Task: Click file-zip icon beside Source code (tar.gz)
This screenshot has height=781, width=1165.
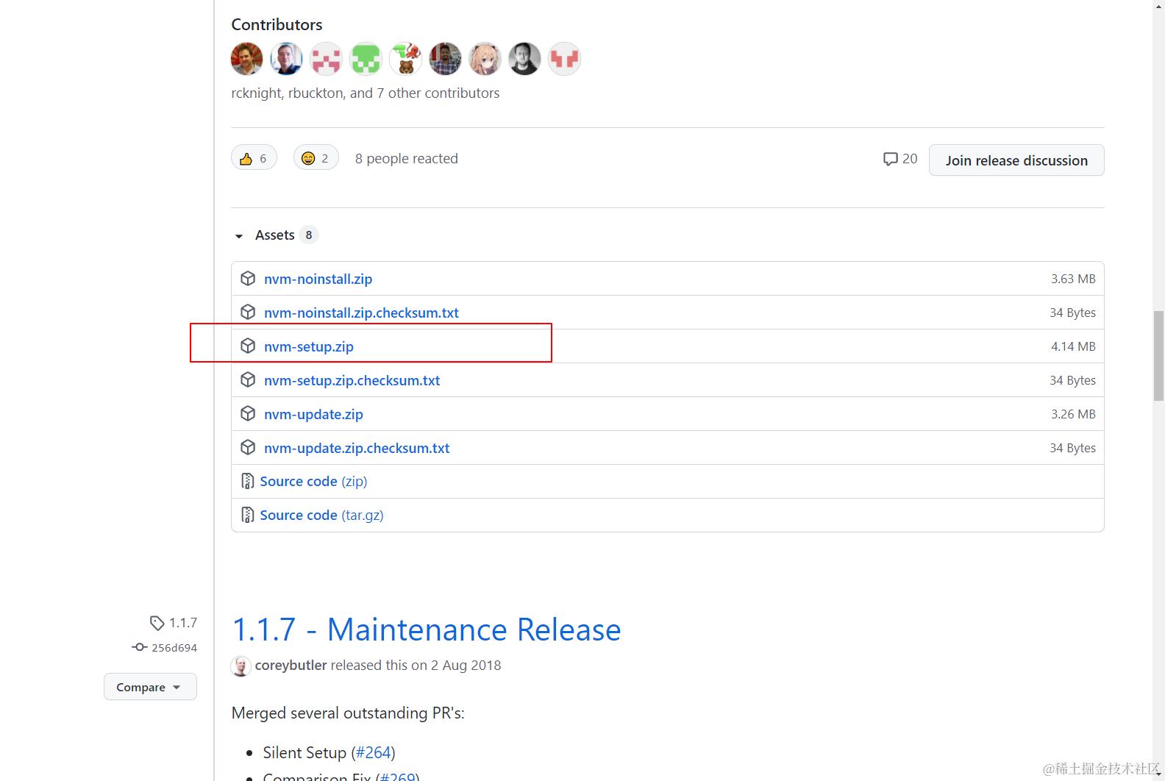Action: click(247, 515)
